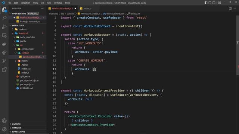Place cursor on line number 13
The width and height of the screenshot is (239, 134).
(55, 69)
